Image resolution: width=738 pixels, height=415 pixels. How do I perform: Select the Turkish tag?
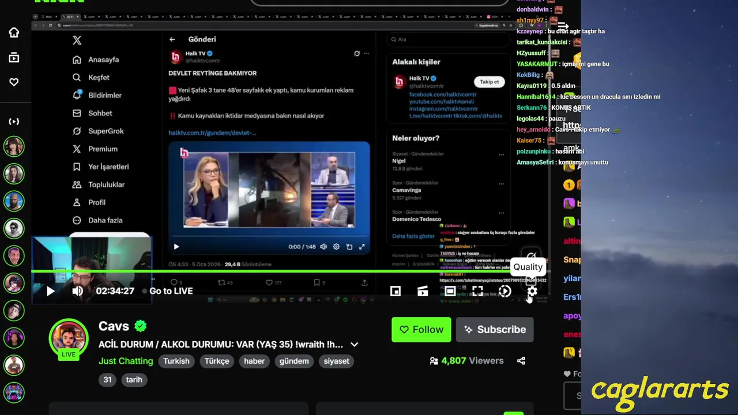click(176, 361)
